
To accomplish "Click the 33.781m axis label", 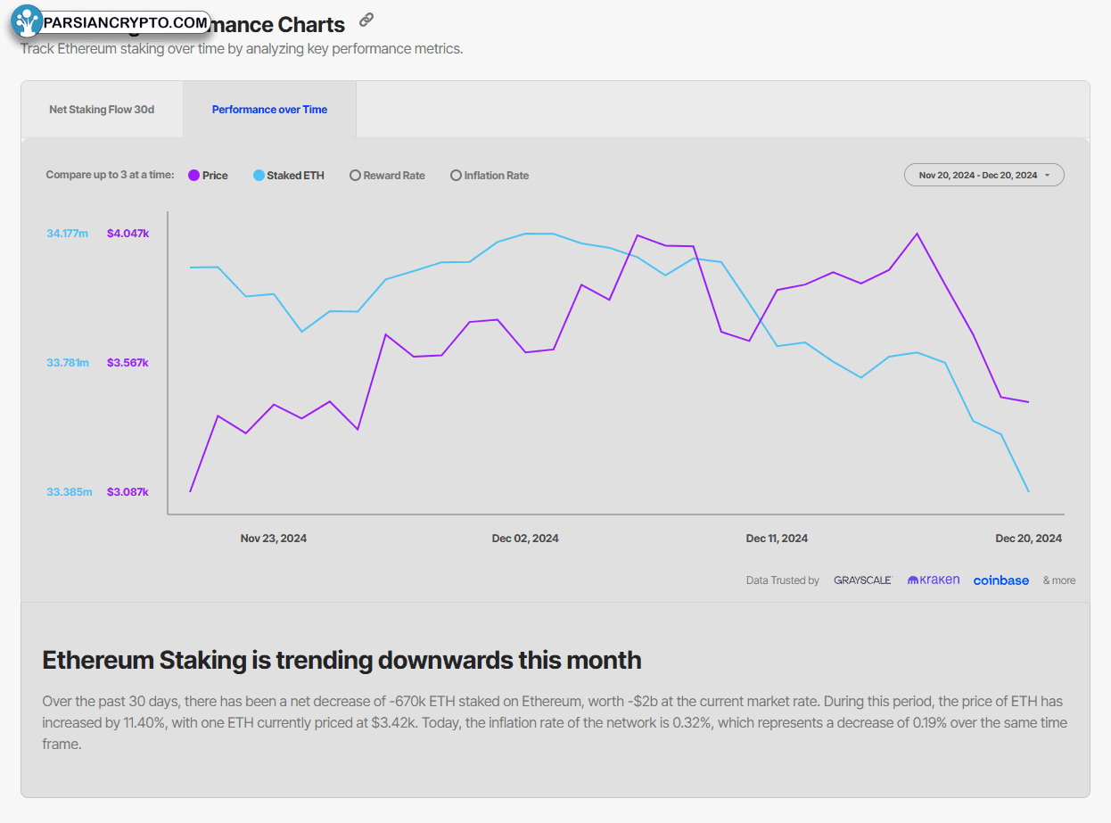I will coord(68,363).
